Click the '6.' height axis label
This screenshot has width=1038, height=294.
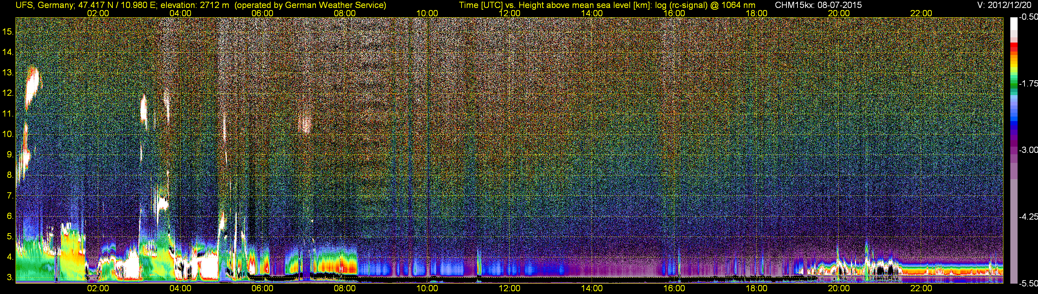pos(10,216)
